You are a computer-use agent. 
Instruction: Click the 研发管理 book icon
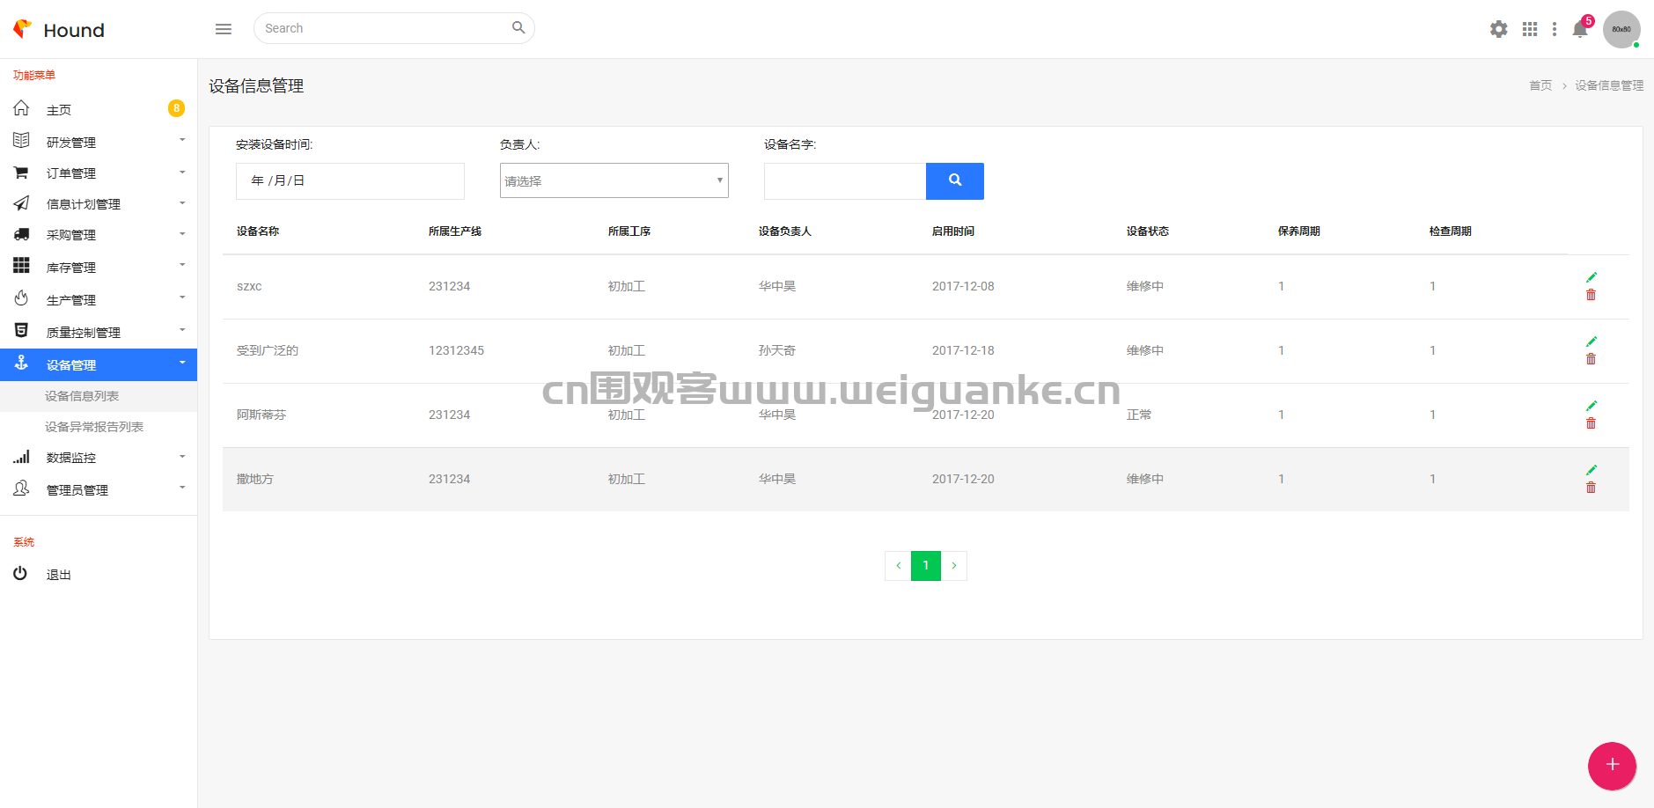point(21,141)
